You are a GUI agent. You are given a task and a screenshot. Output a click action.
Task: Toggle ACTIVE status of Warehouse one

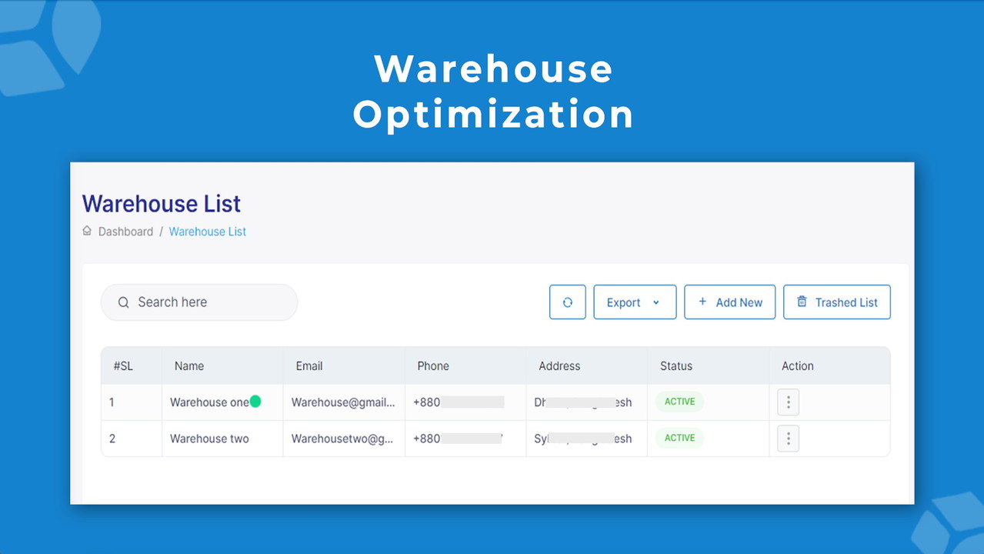tap(679, 402)
